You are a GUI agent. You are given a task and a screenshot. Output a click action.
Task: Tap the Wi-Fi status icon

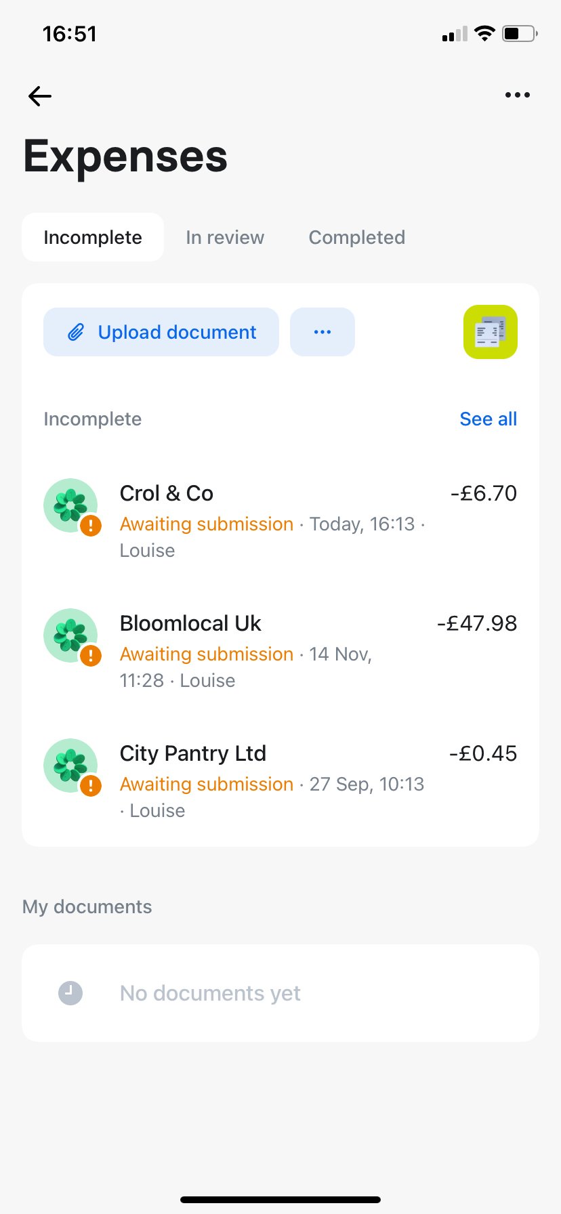click(485, 33)
